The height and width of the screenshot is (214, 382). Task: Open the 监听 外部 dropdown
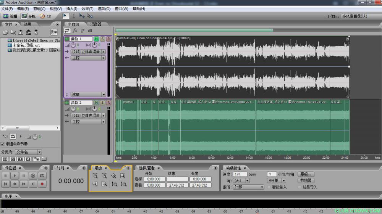coord(249,187)
